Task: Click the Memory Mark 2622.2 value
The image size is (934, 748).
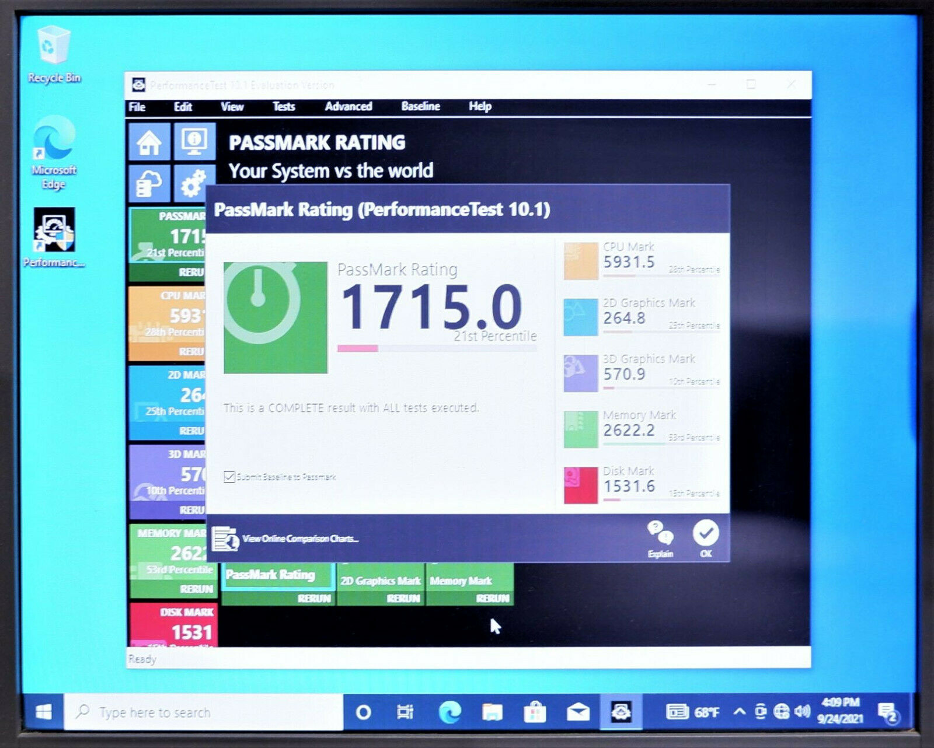Action: [x=629, y=431]
